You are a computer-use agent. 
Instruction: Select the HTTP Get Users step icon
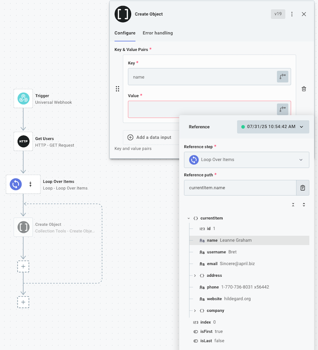pos(23,142)
